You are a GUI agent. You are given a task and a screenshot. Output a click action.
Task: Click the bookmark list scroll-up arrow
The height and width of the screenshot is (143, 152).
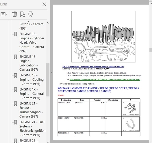tap(48, 23)
